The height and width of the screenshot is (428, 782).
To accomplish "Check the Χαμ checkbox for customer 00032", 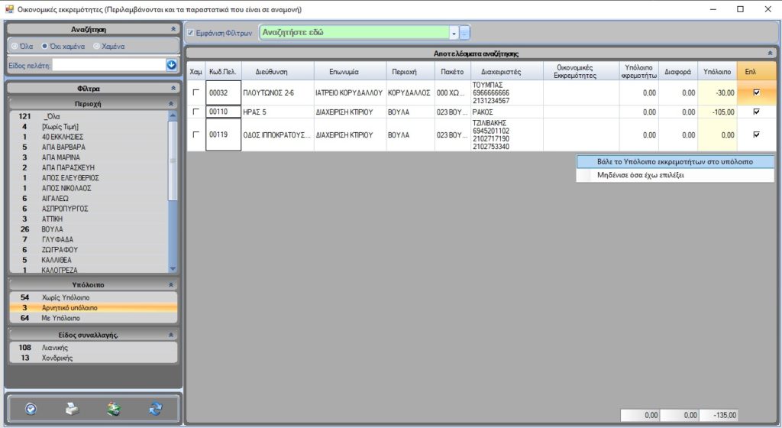I will (196, 92).
